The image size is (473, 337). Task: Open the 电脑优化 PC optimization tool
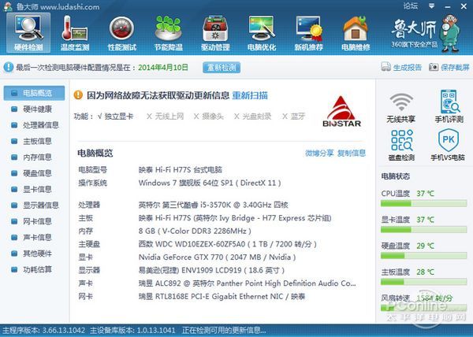pos(262,33)
